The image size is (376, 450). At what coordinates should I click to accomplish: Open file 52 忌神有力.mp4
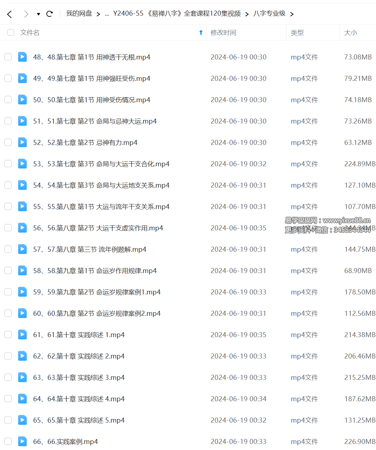85,142
